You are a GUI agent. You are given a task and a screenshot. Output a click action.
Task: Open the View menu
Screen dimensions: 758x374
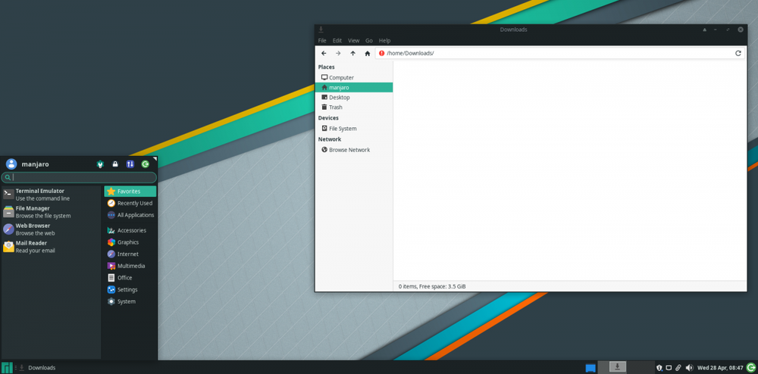click(x=354, y=41)
